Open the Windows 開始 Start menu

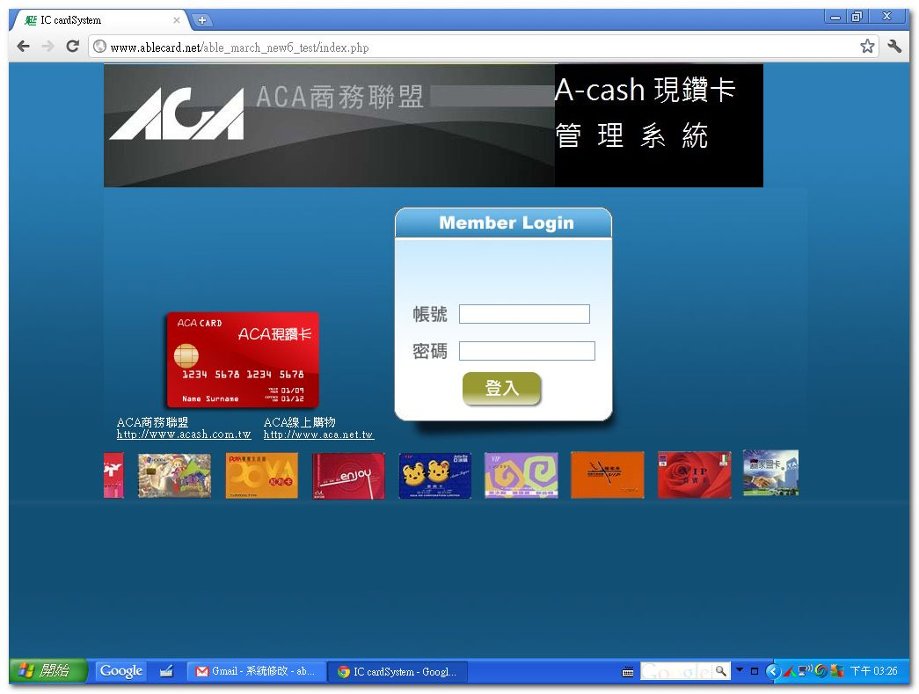click(x=47, y=671)
